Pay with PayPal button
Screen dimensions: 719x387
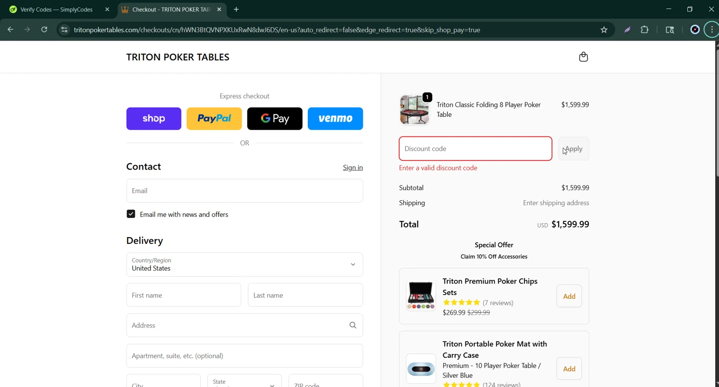214,119
